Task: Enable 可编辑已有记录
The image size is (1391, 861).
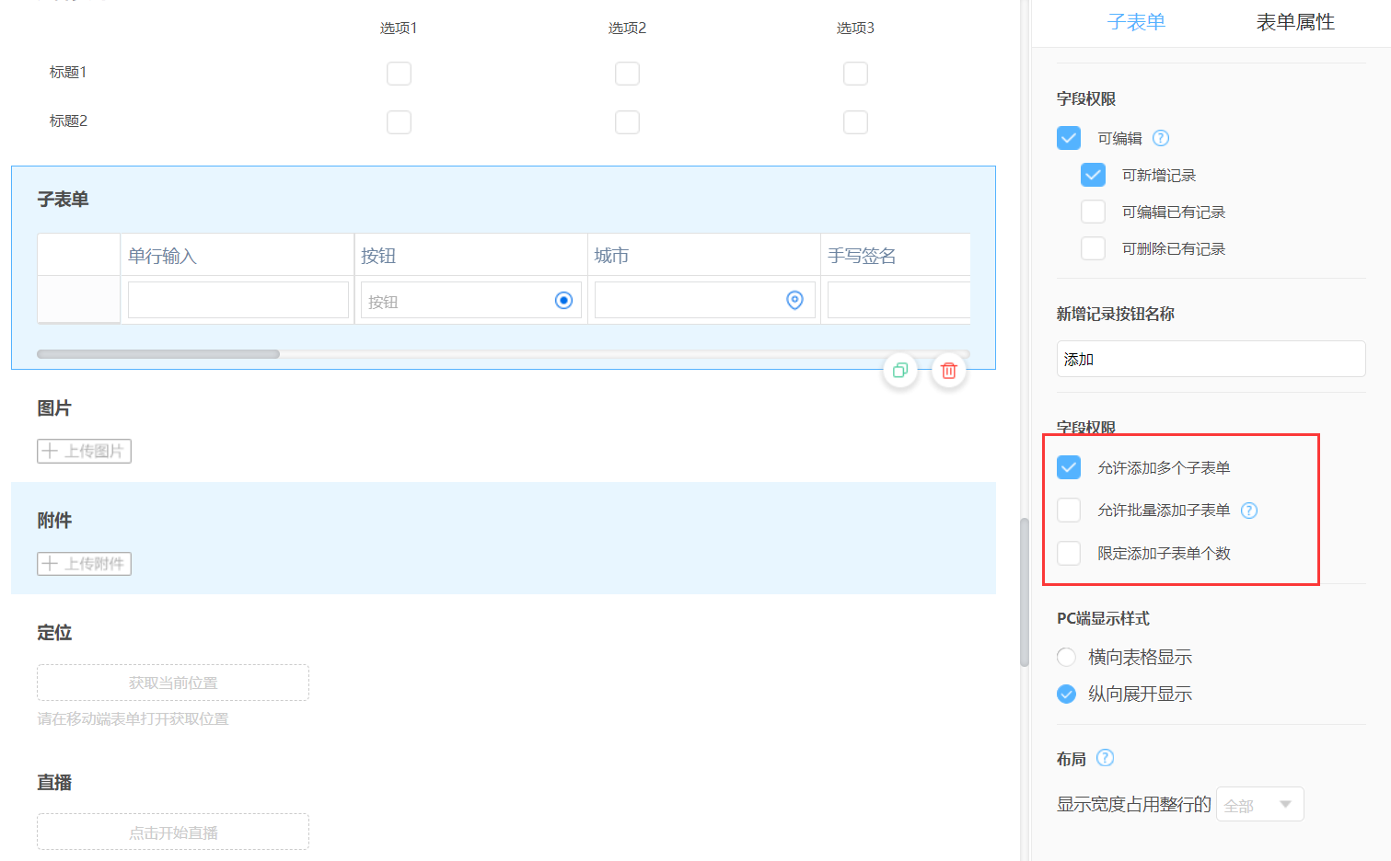Action: [1093, 212]
